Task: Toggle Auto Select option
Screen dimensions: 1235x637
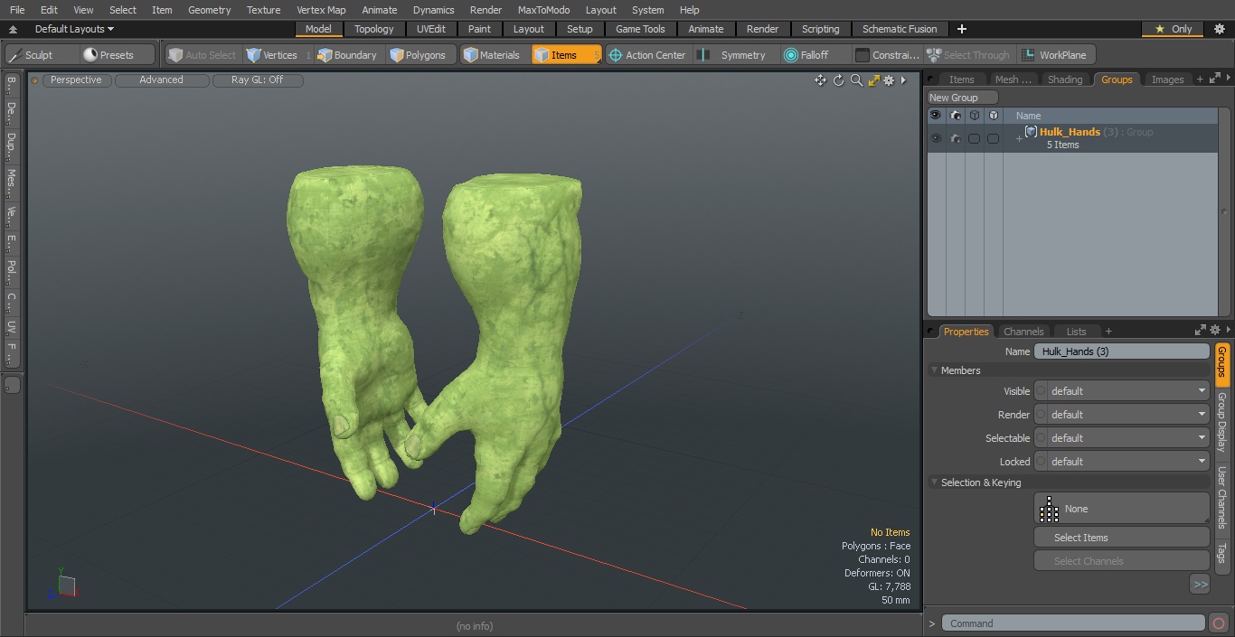Action: click(x=203, y=55)
